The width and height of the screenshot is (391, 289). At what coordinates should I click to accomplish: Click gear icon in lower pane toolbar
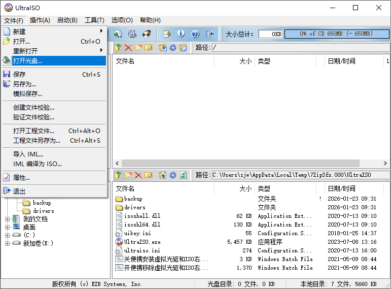click(173, 175)
